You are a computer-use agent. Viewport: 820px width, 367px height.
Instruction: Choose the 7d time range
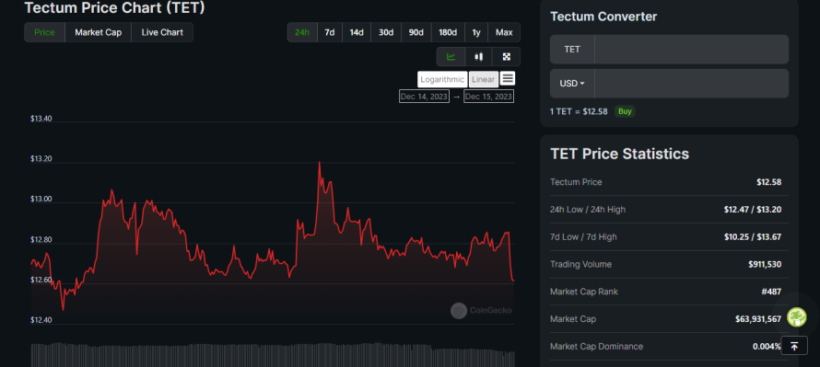point(330,32)
